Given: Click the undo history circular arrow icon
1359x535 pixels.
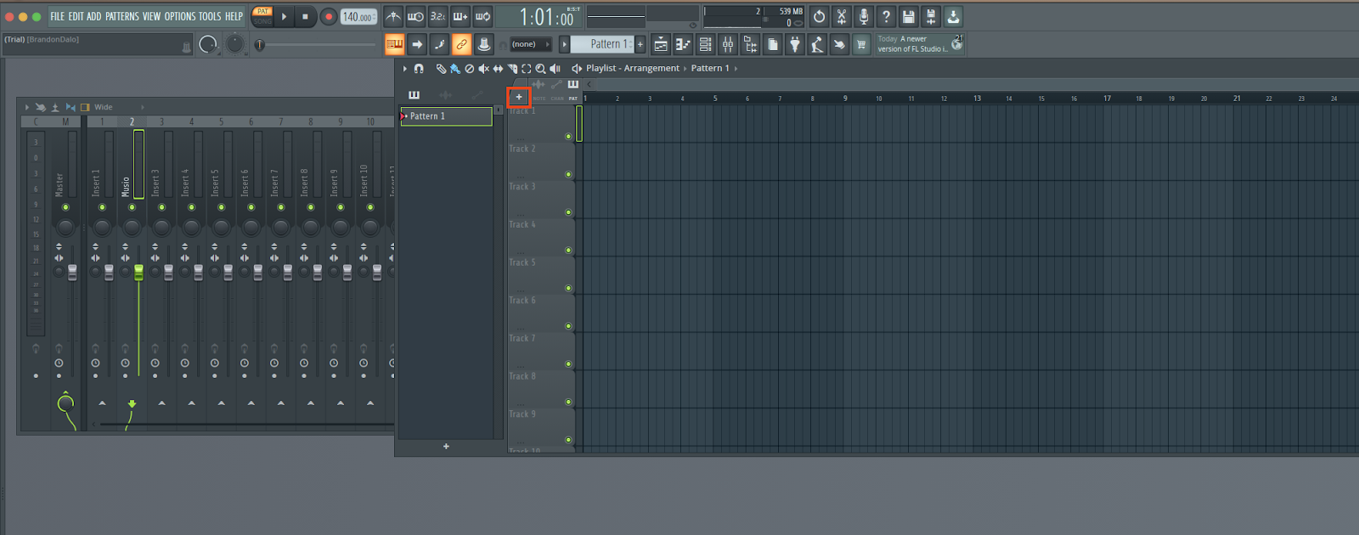Looking at the screenshot, I should click(x=819, y=16).
